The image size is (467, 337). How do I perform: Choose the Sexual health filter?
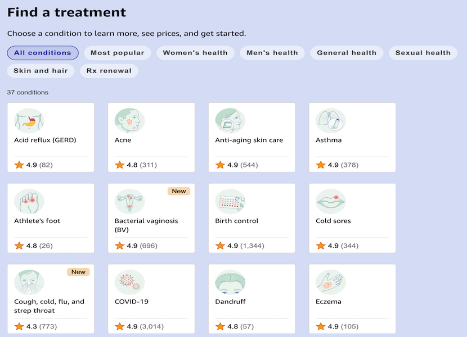coord(423,53)
